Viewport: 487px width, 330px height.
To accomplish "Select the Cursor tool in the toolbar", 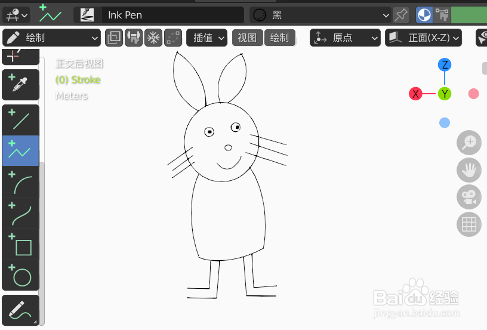I will point(20,57).
